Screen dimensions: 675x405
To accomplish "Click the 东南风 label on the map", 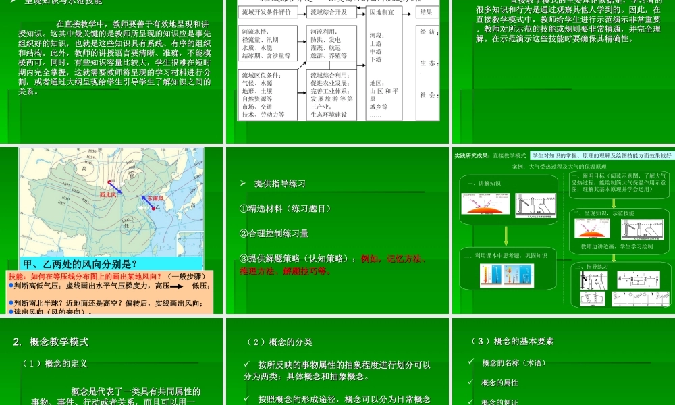I will coord(155,198).
